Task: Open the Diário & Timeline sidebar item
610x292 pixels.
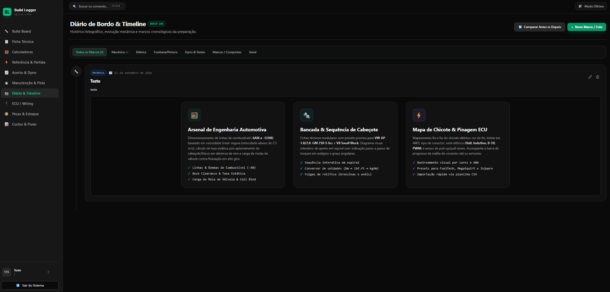Action: click(30, 93)
